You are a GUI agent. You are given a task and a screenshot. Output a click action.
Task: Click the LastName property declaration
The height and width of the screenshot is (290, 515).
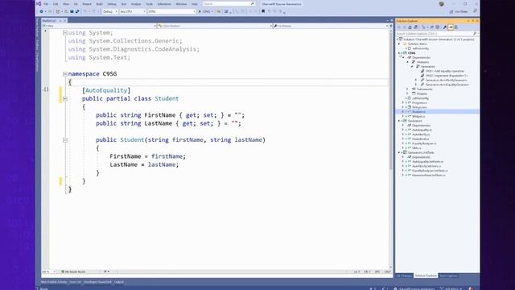pos(168,123)
